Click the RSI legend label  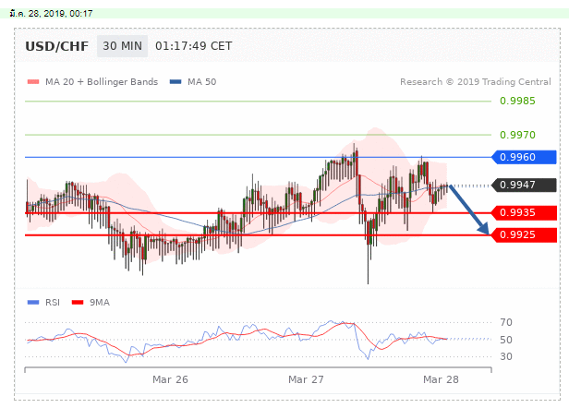tap(53, 303)
